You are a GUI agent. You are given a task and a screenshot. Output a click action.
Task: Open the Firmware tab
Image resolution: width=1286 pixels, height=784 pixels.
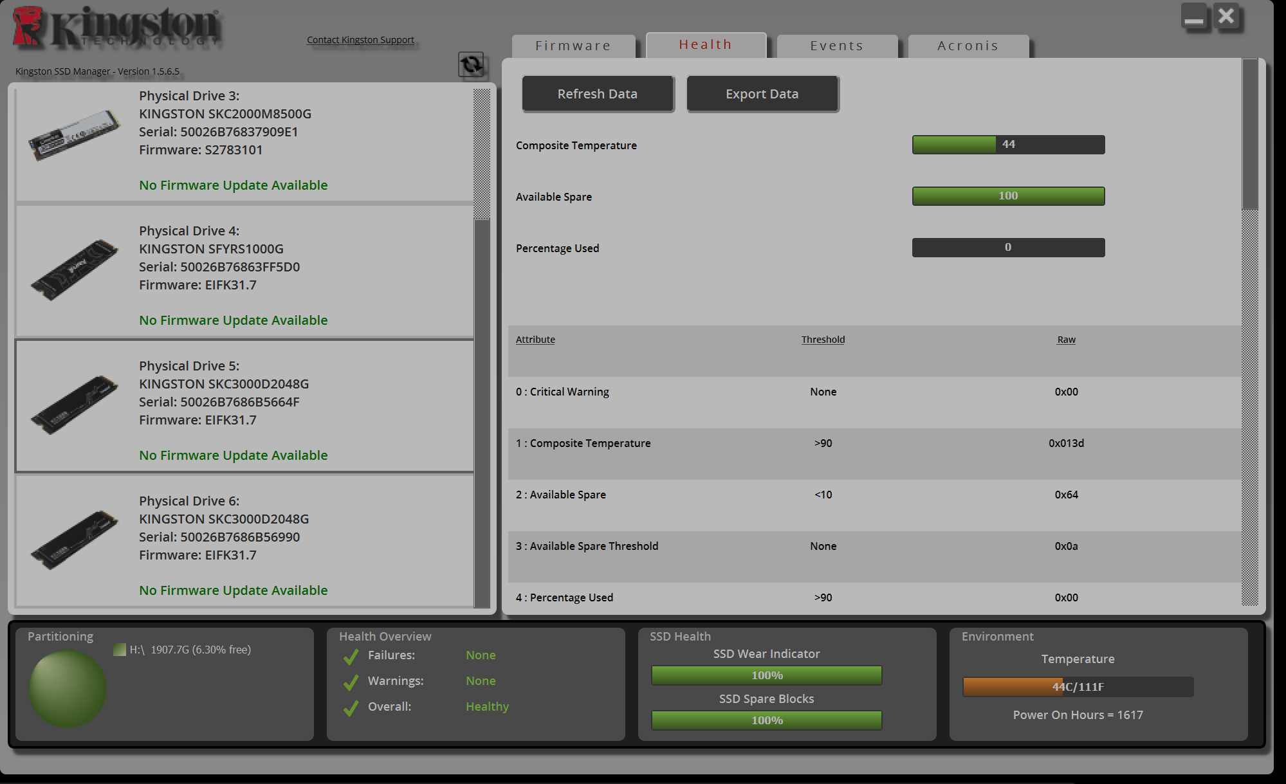573,46
